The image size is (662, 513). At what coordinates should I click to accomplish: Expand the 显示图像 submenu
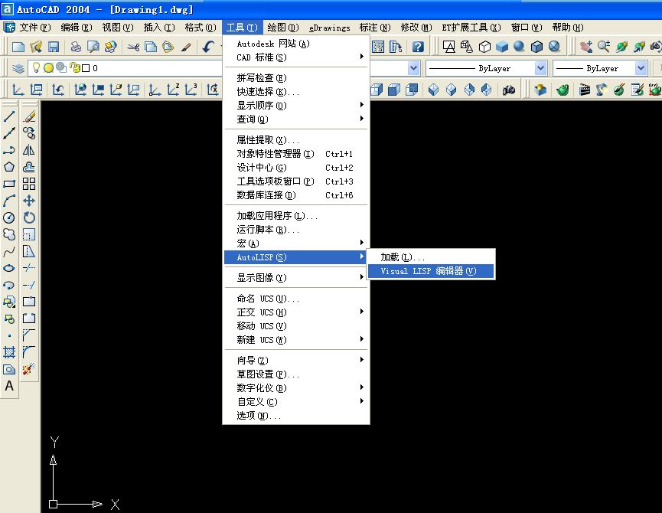click(296, 277)
